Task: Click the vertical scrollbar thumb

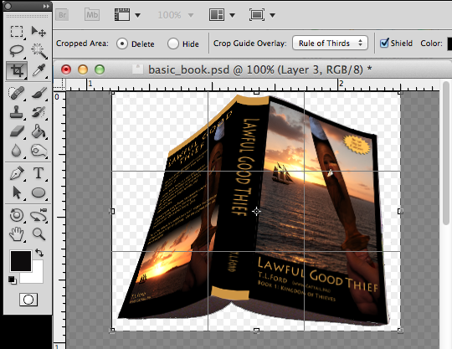Action: click(x=446, y=153)
